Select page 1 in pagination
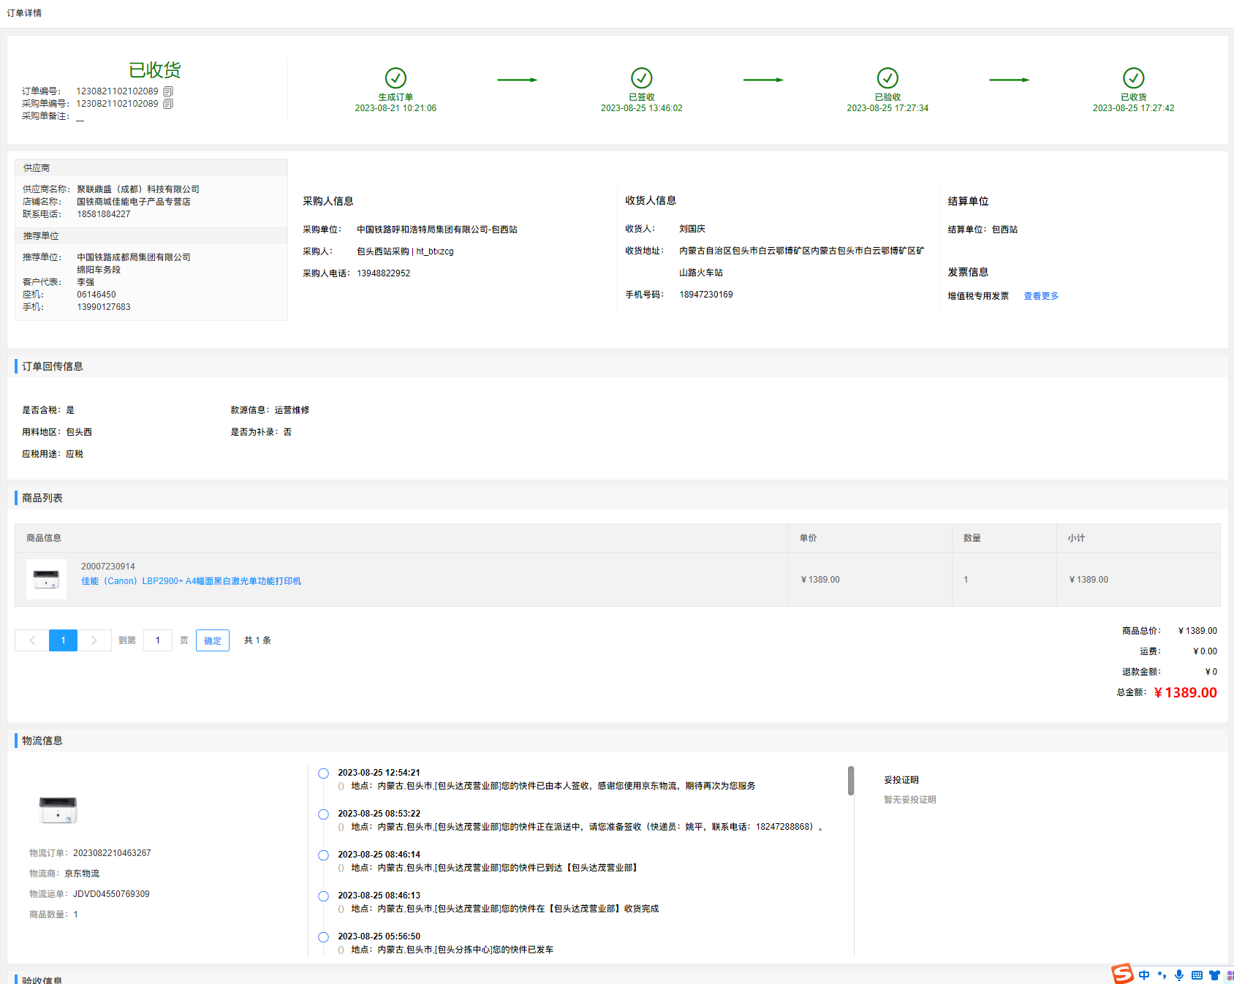Image resolution: width=1234 pixels, height=984 pixels. point(63,640)
